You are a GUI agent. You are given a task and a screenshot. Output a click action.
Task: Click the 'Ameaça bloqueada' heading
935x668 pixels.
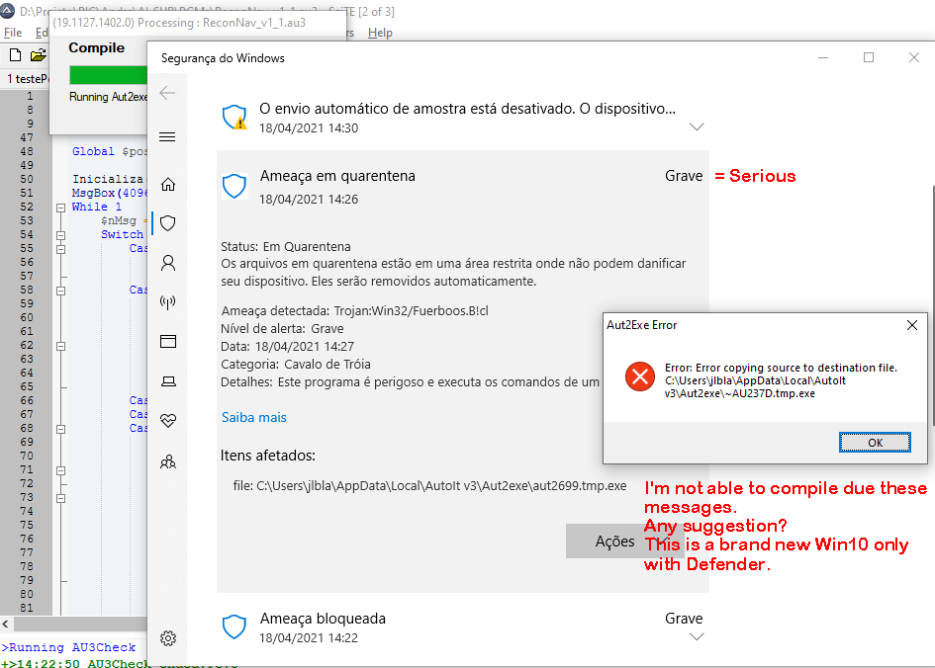click(323, 620)
